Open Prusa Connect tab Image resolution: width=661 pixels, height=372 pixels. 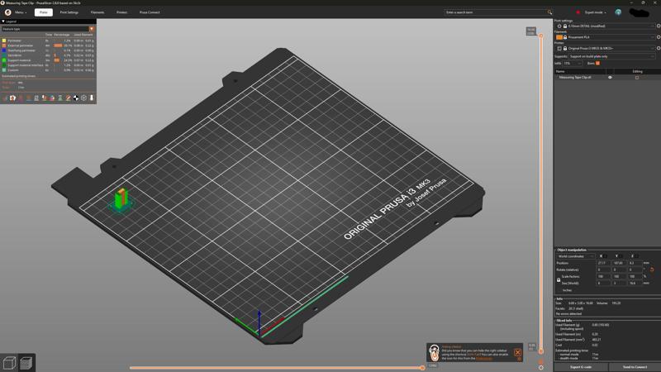150,12
